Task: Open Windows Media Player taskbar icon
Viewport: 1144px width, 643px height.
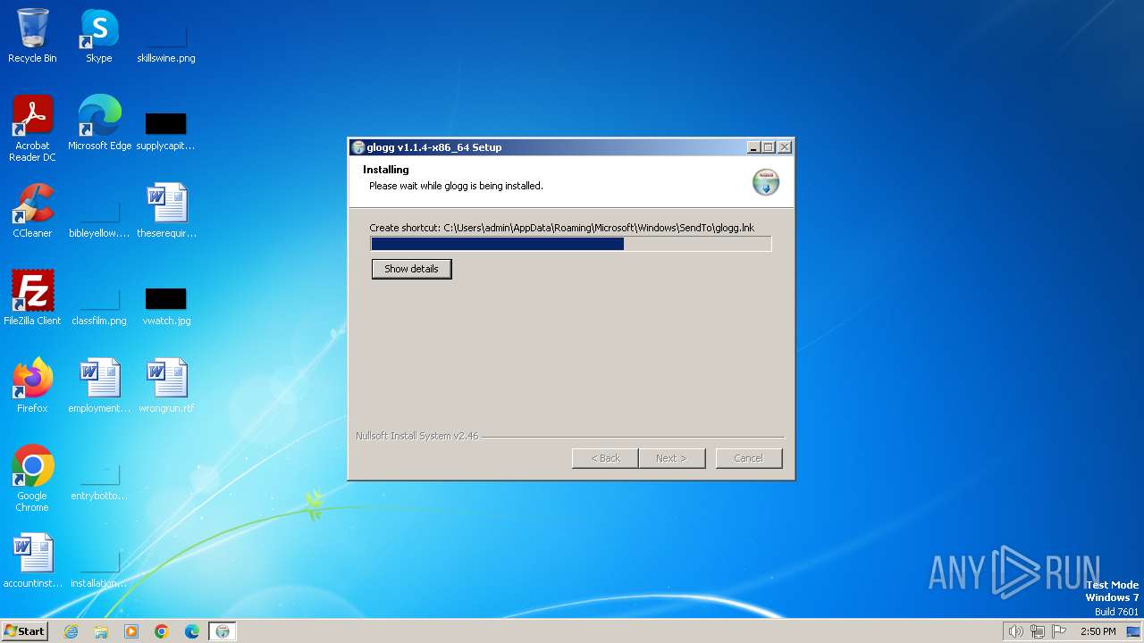Action: click(131, 631)
